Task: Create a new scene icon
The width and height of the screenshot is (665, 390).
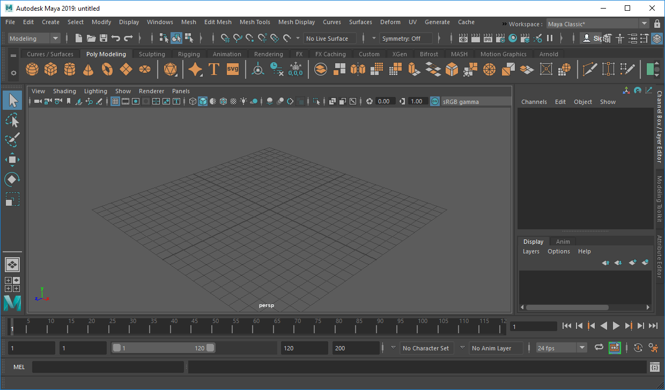Action: tap(79, 38)
